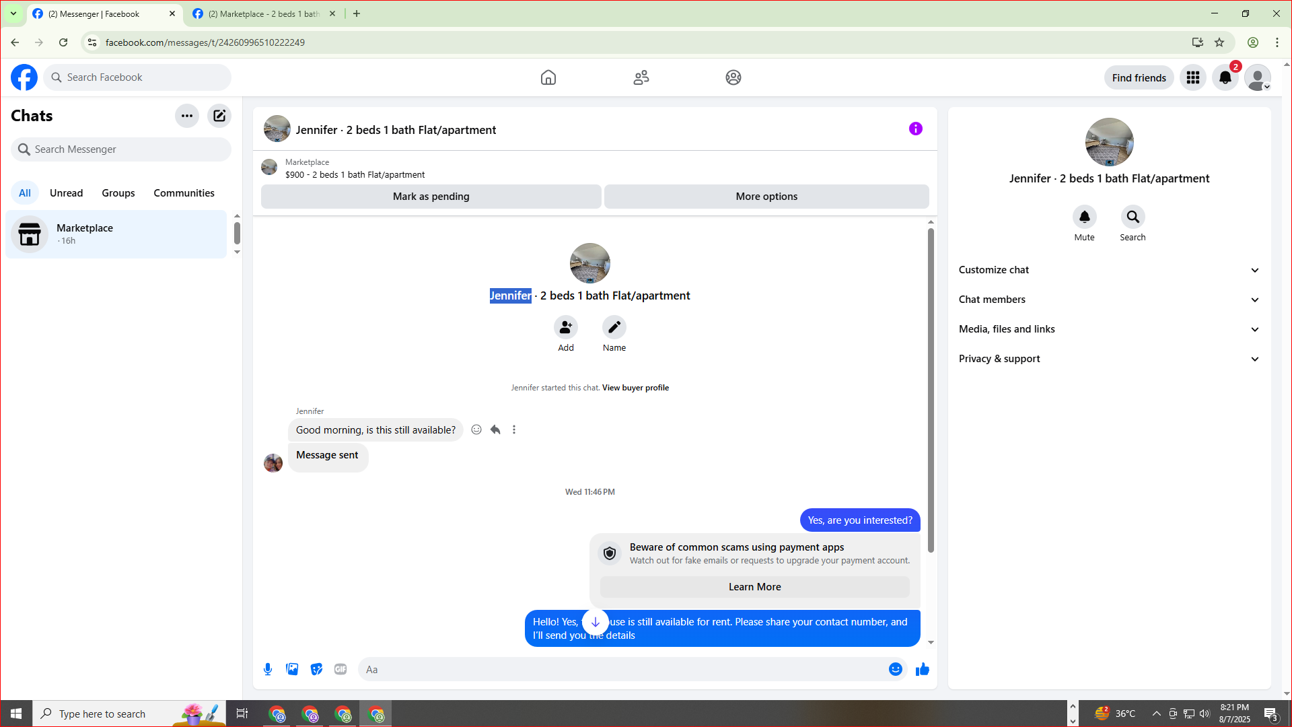Mute the conversation bell icon
The width and height of the screenshot is (1292, 727).
(1085, 217)
